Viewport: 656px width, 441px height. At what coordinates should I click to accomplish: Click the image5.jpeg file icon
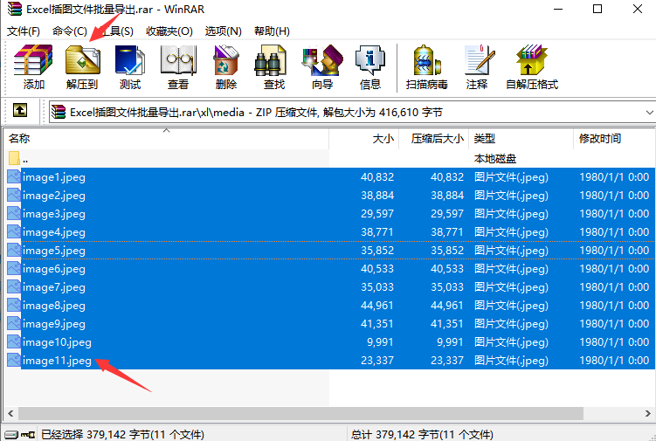[x=14, y=251]
